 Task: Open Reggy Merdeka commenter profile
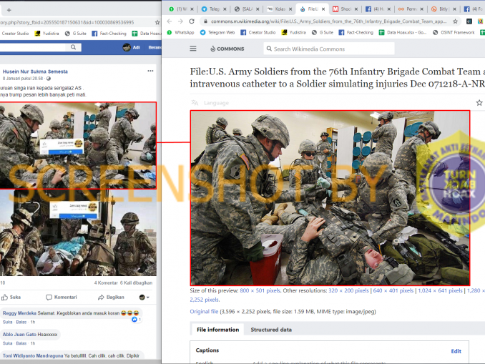(19, 313)
